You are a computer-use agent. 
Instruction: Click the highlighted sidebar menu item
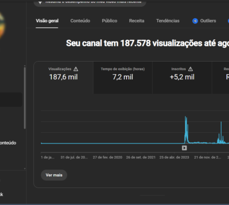tap(11, 99)
